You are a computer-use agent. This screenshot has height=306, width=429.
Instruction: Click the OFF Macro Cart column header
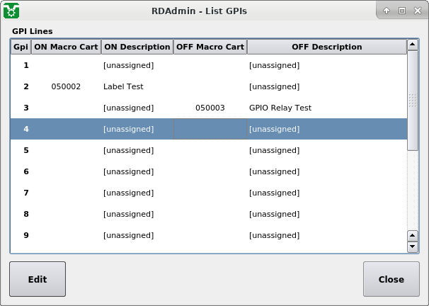click(x=210, y=47)
